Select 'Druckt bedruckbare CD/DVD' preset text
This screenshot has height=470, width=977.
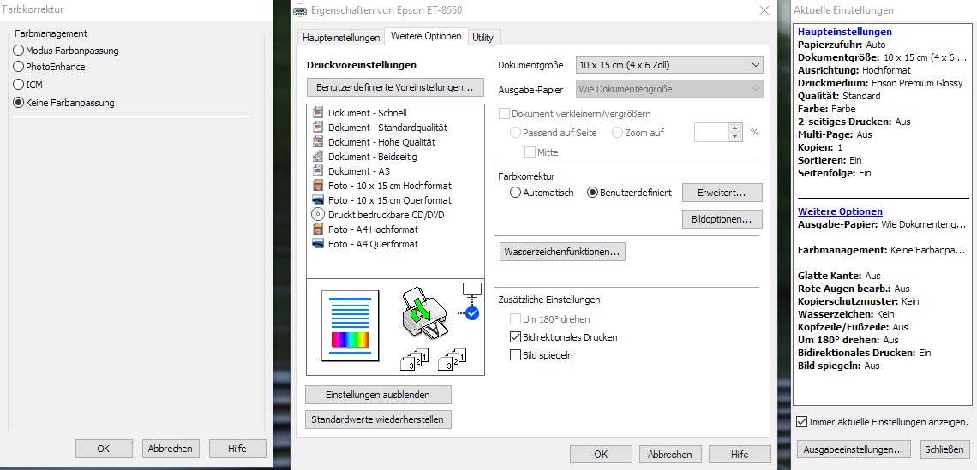click(387, 215)
